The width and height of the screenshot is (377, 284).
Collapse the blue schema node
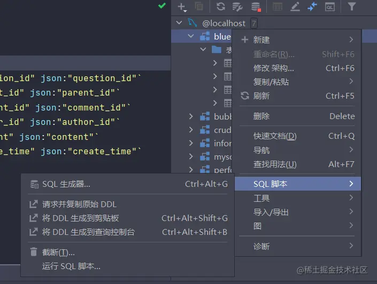(191, 36)
